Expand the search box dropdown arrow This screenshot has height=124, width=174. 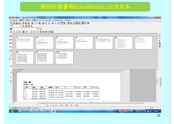pos(38,29)
